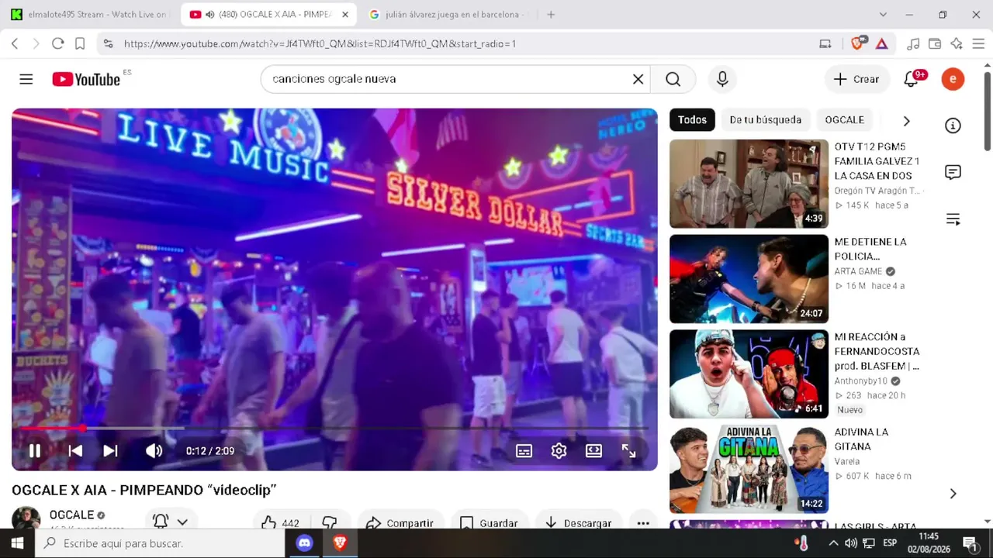Image resolution: width=993 pixels, height=558 pixels.
Task: Like the video with thumbs up
Action: 280,523
